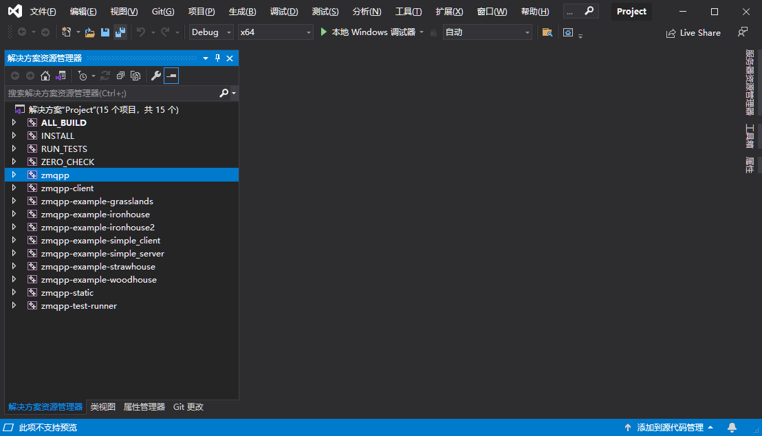Viewport: 762px width, 436px height.
Task: Open the x64 platform dropdown
Action: [x=275, y=32]
